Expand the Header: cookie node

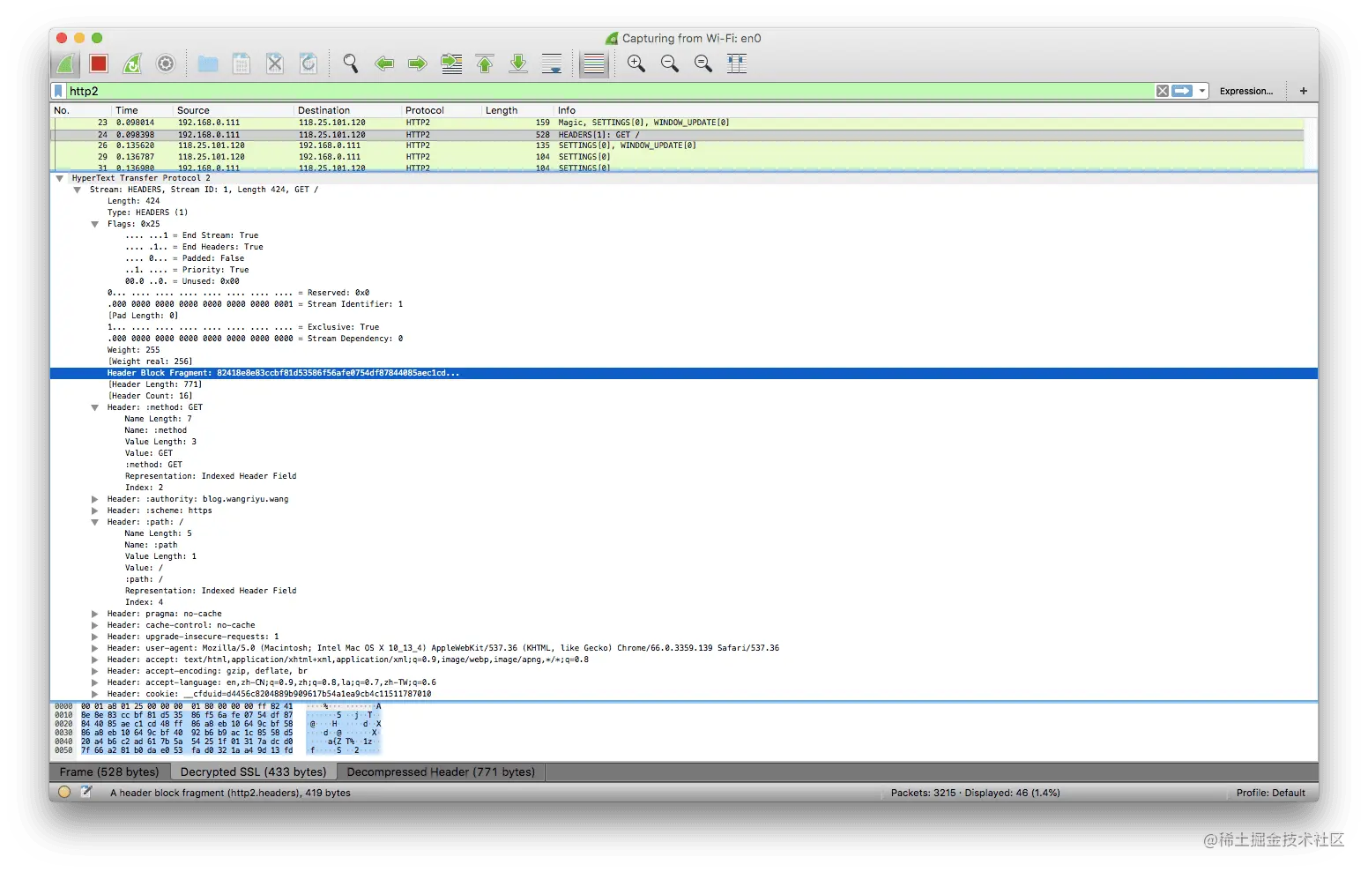[95, 694]
